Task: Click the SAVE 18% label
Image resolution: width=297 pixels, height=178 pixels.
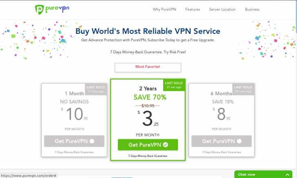Action: pos(223,102)
